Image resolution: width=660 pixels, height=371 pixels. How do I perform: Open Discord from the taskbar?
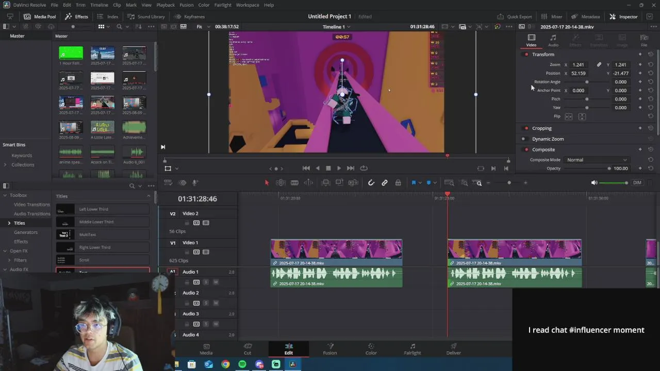click(259, 364)
